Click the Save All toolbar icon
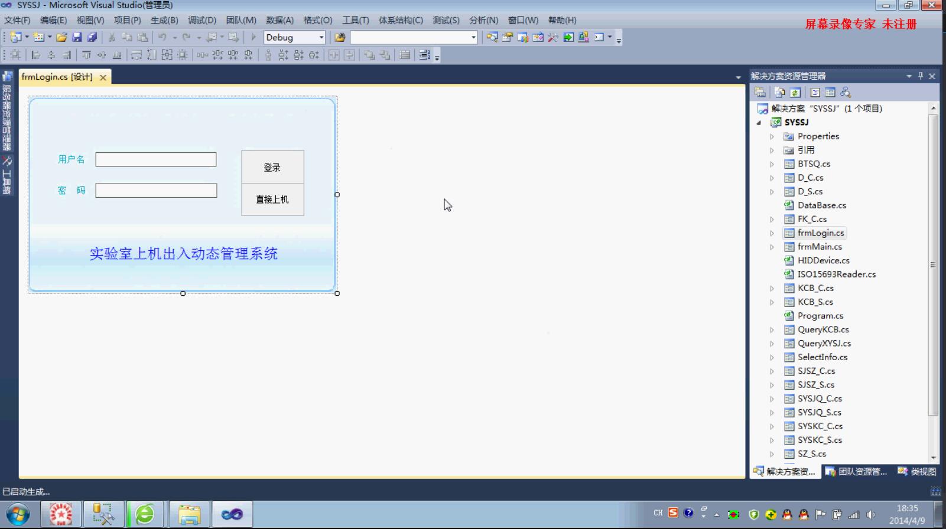The image size is (946, 529). point(92,37)
